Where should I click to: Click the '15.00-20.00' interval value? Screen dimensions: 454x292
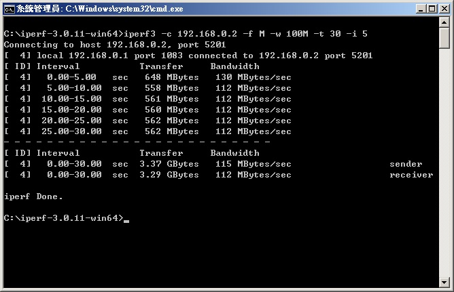click(x=71, y=110)
